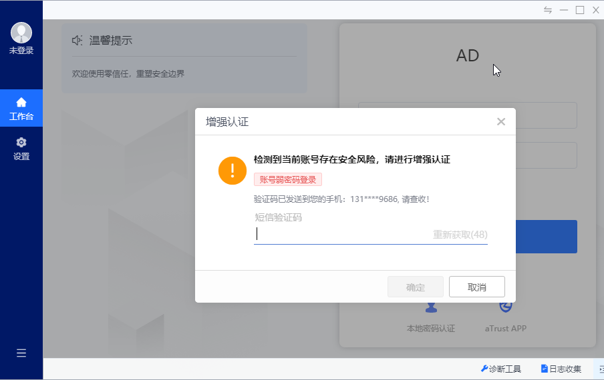Click the orange warning exclamation icon

[x=233, y=171]
